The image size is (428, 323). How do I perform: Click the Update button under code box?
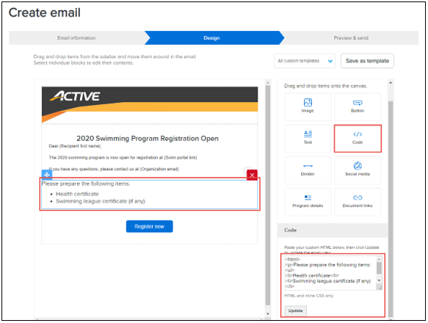point(295,311)
